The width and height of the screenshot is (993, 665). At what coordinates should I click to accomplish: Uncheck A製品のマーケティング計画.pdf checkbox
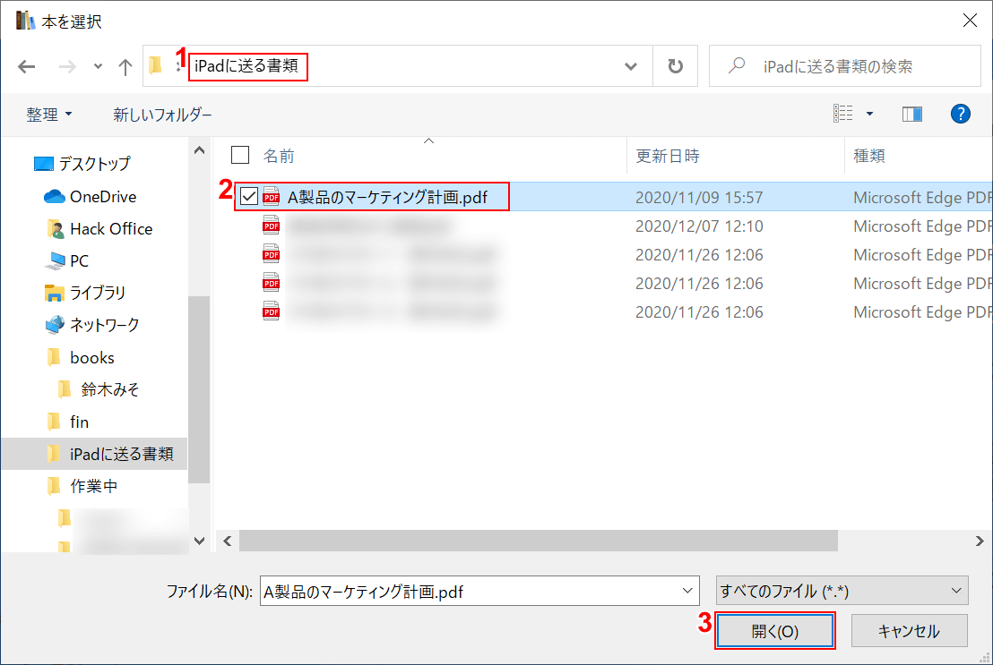pyautogui.click(x=249, y=196)
